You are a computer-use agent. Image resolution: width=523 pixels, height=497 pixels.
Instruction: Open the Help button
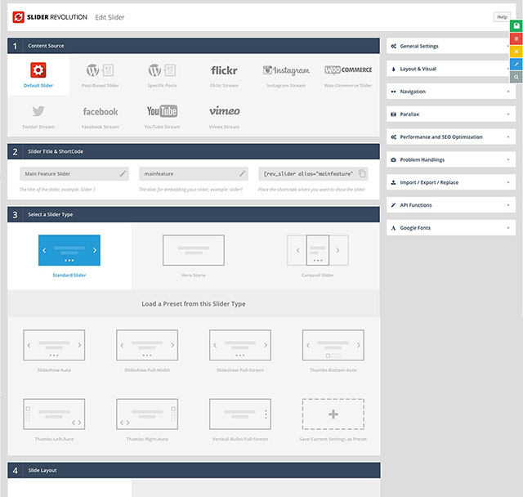click(502, 17)
